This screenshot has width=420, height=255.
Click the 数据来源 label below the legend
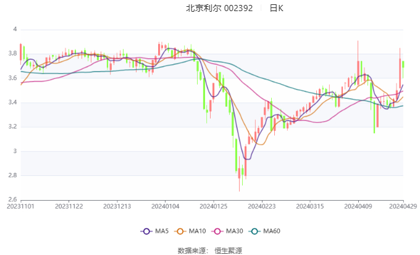click(191, 250)
